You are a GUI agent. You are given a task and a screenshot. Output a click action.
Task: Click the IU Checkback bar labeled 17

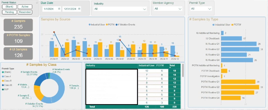pyautogui.click(x=231, y=39)
